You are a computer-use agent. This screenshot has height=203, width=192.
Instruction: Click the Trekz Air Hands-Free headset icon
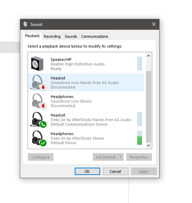(38, 120)
